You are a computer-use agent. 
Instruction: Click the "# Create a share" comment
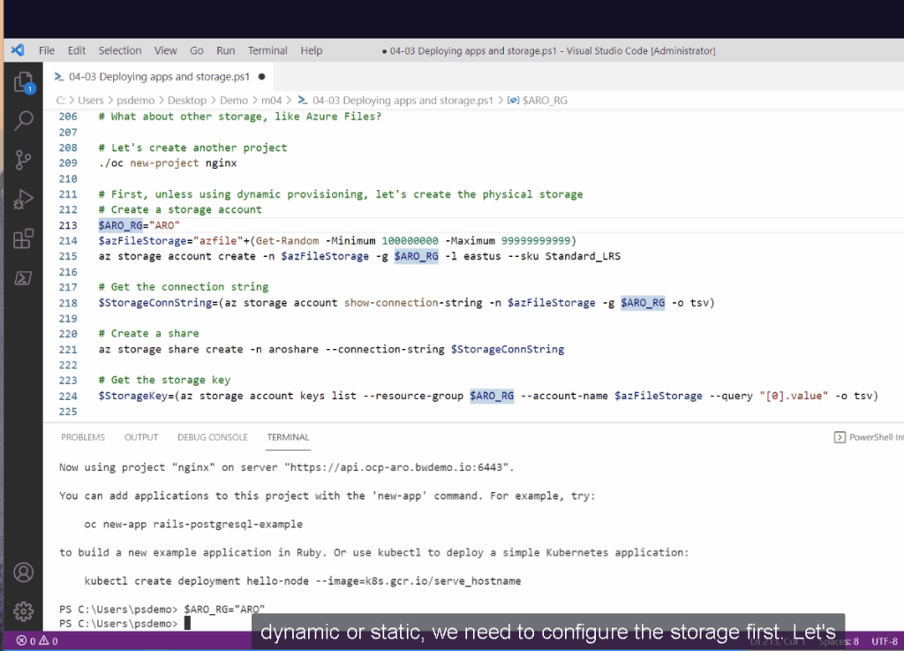[148, 334]
